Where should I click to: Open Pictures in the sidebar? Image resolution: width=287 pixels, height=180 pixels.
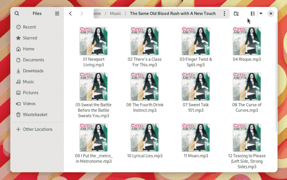point(37,93)
